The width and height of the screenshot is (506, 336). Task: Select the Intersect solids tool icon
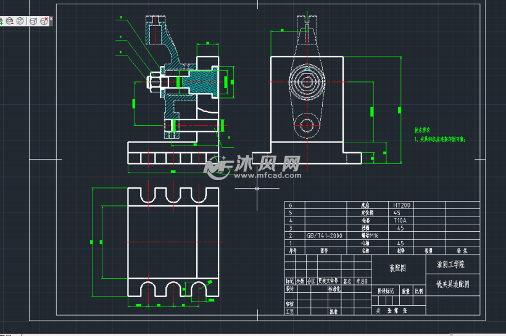click(x=20, y=22)
